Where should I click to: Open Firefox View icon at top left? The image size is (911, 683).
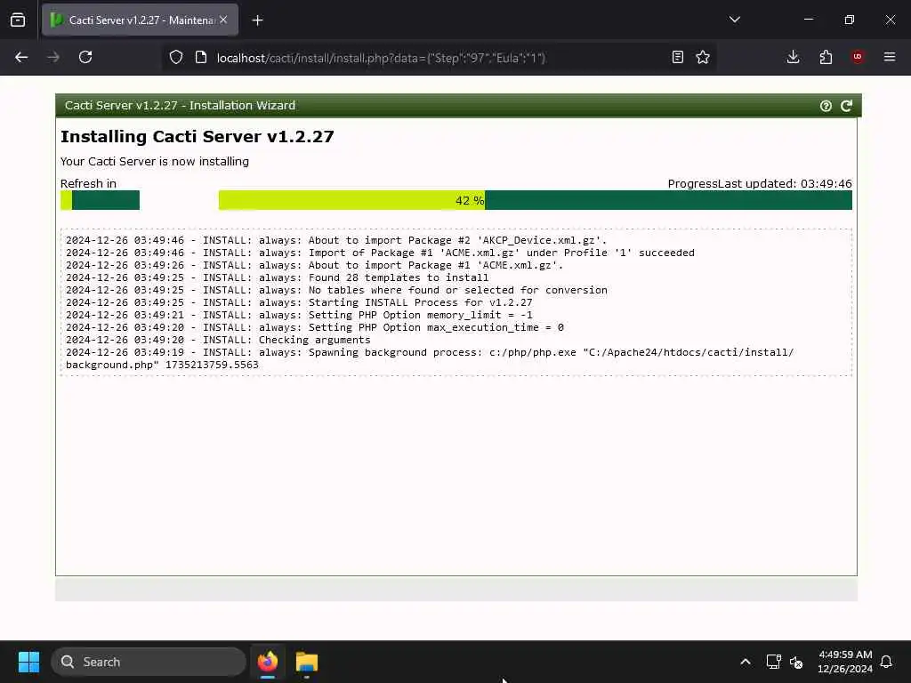coord(18,20)
